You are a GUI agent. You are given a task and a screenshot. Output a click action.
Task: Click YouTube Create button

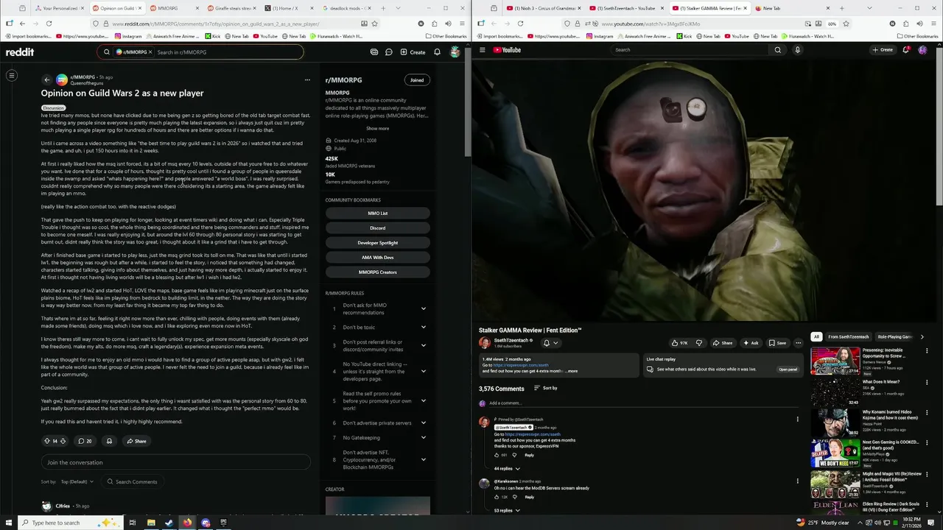(x=883, y=50)
